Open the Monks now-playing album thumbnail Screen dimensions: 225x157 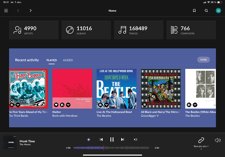[10, 142]
